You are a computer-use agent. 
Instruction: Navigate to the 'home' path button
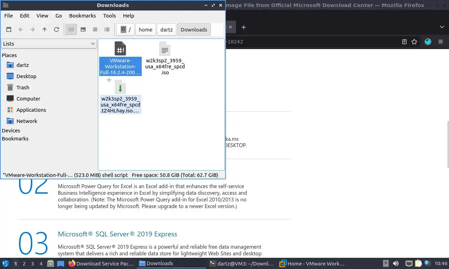(x=146, y=30)
